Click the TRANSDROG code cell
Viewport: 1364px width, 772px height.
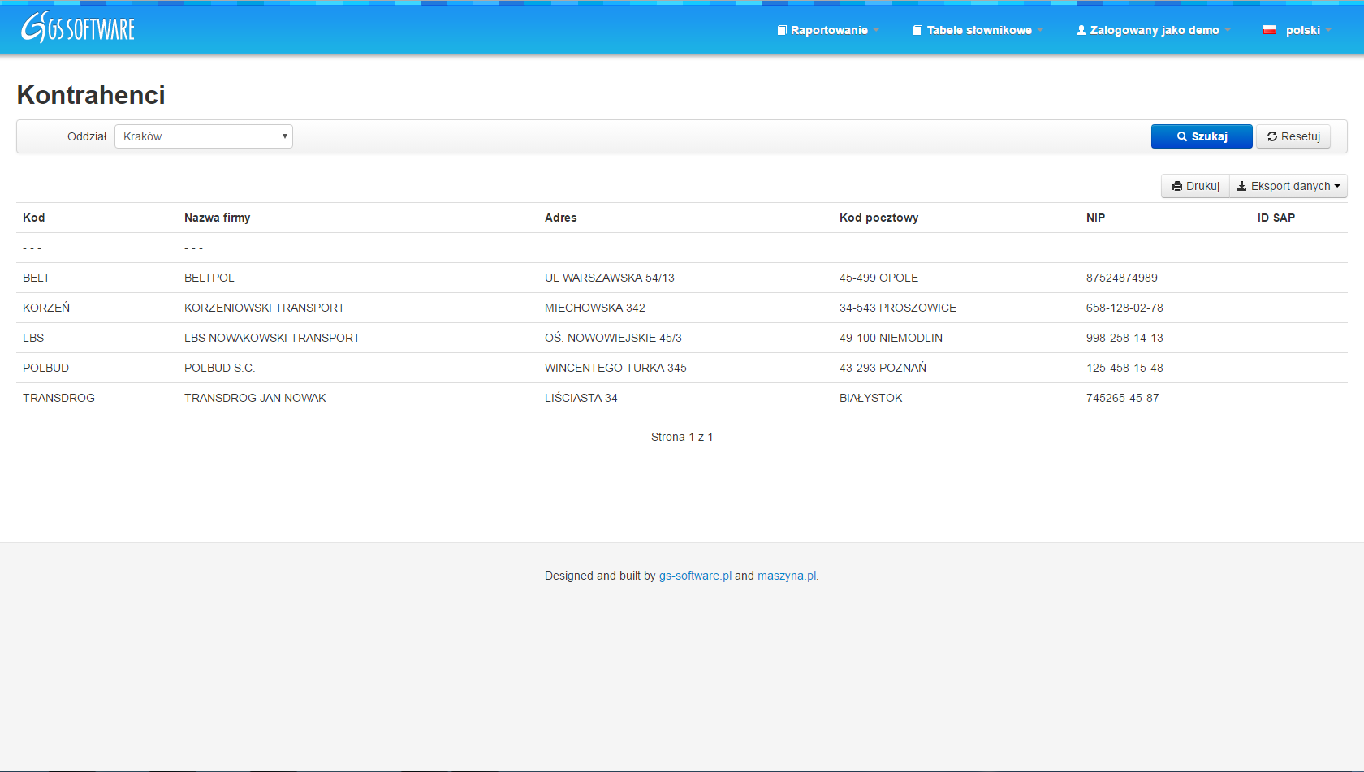[x=58, y=398]
